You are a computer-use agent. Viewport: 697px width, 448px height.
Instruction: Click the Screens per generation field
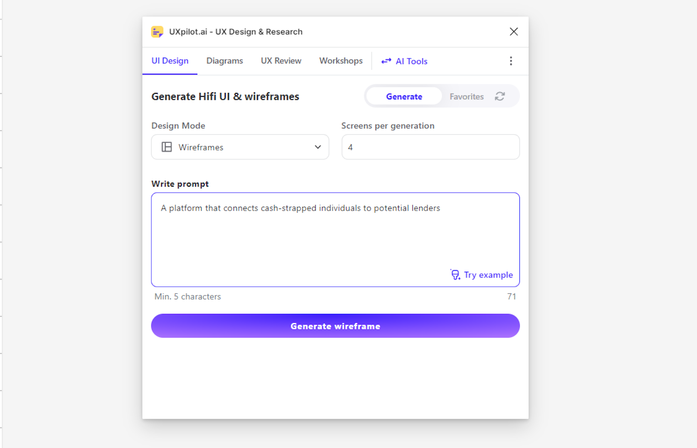430,147
